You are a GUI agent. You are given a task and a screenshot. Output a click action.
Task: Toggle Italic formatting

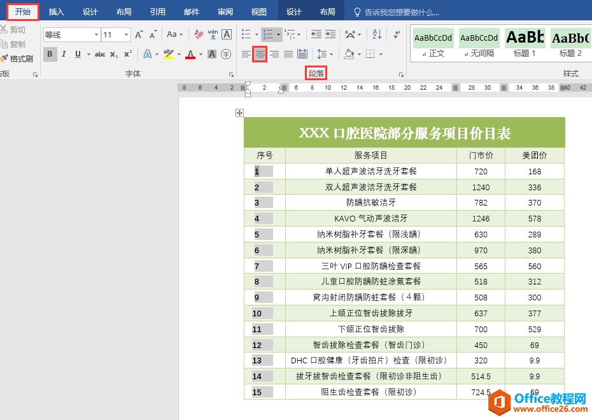click(x=64, y=54)
